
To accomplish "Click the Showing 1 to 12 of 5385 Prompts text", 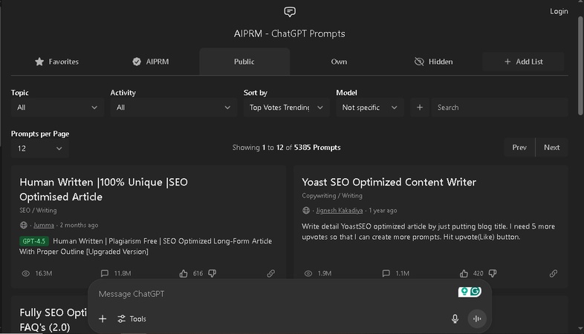I will tap(286, 147).
